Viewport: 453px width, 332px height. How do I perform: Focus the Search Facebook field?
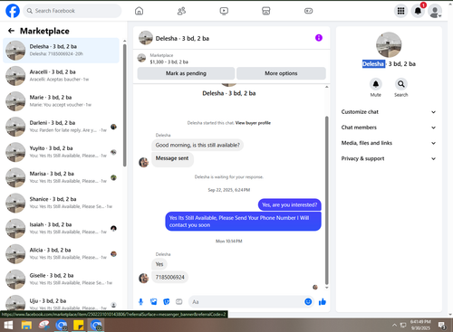[72, 11]
